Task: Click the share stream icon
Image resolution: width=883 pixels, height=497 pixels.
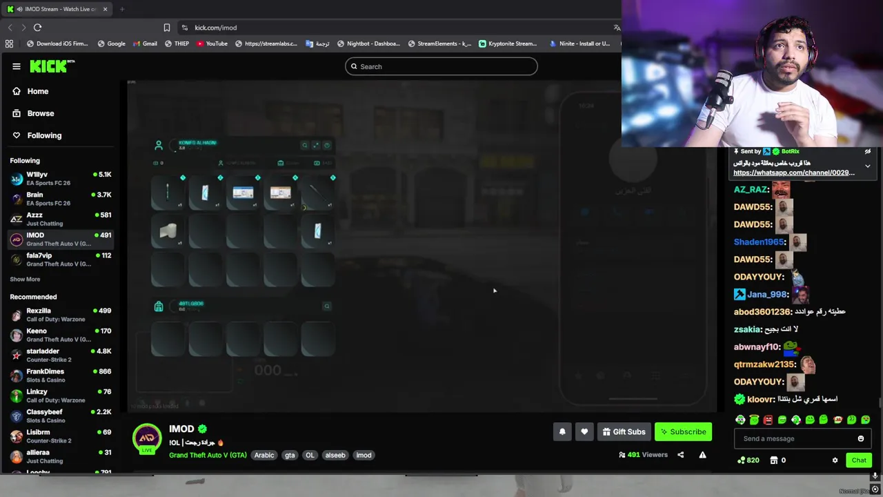Action: [680, 455]
